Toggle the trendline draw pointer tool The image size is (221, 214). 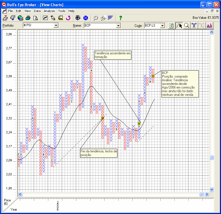coord(179,25)
